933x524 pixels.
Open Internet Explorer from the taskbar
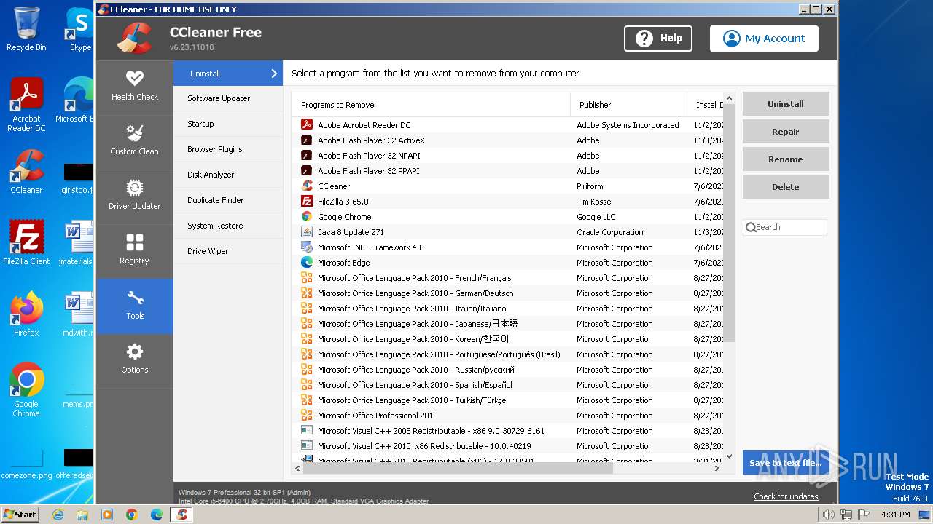58,515
